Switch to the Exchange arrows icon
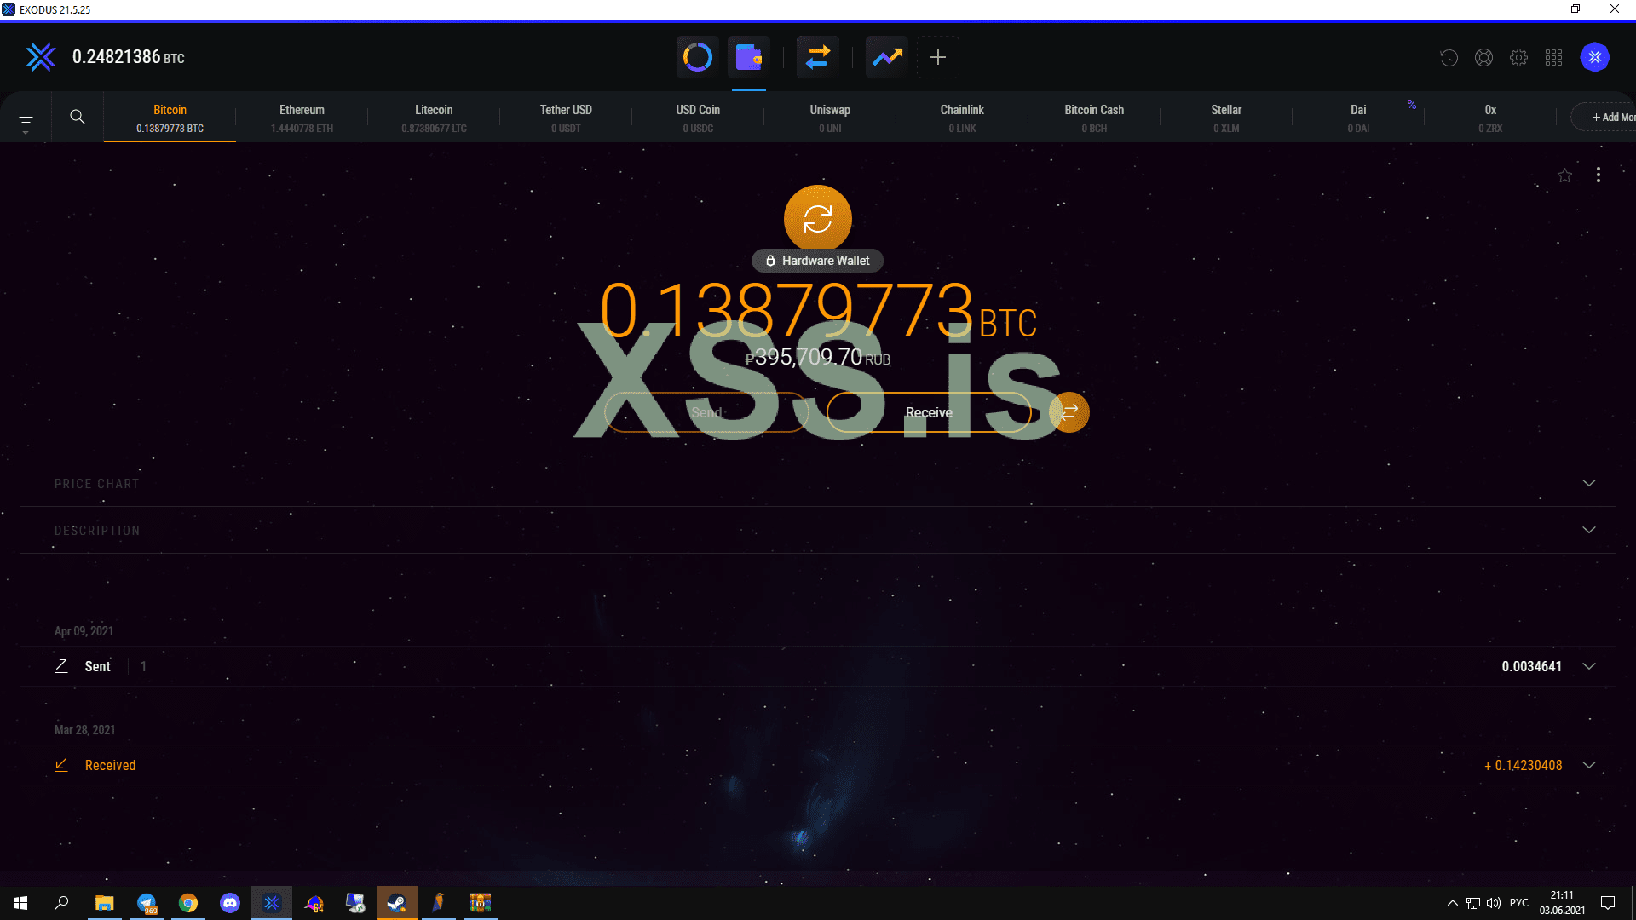The height and width of the screenshot is (920, 1636). [x=817, y=57]
